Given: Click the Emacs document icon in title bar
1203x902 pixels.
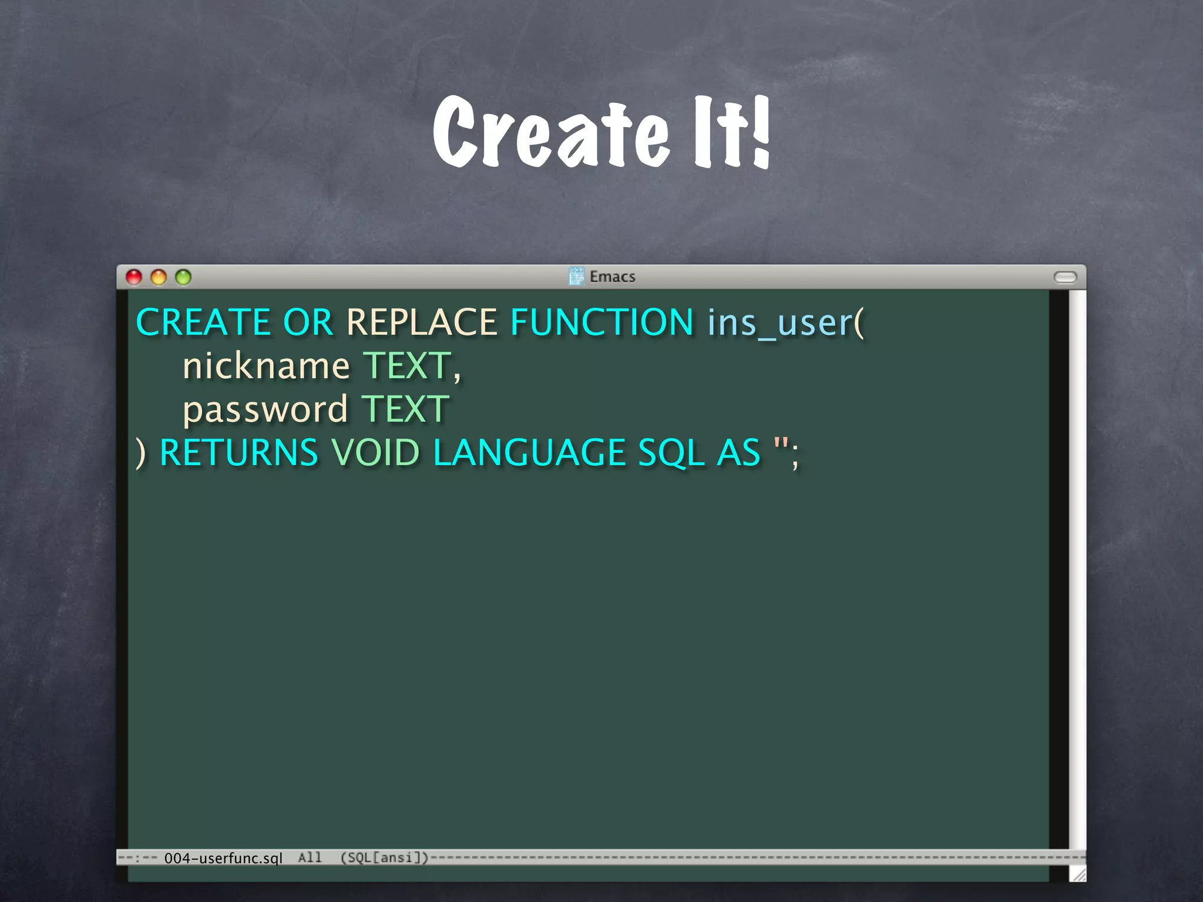Looking at the screenshot, I should tap(577, 276).
